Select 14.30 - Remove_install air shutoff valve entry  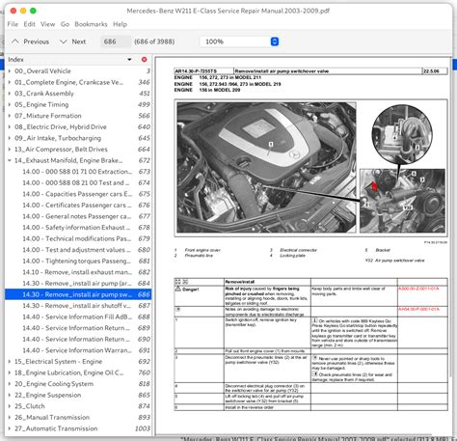point(78,306)
